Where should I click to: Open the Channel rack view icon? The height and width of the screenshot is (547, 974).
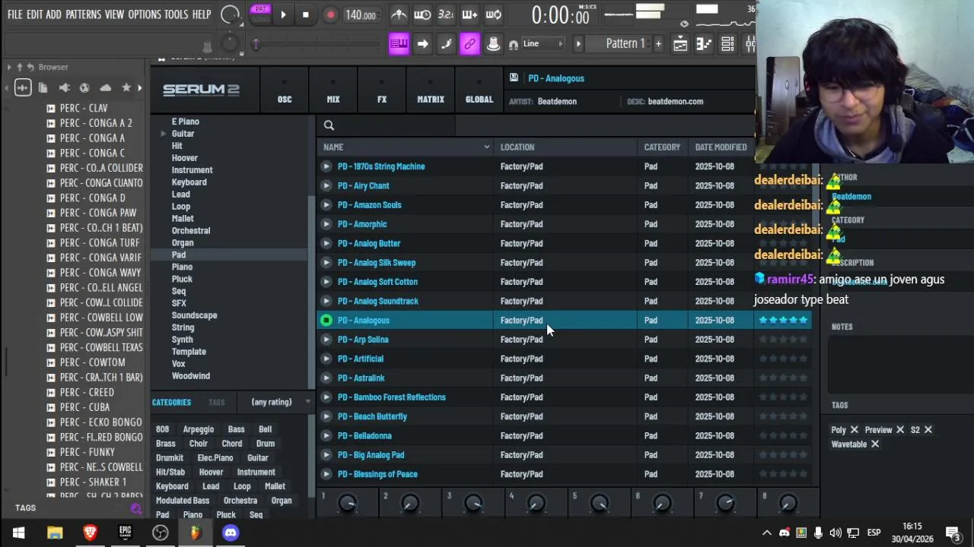pos(727,43)
